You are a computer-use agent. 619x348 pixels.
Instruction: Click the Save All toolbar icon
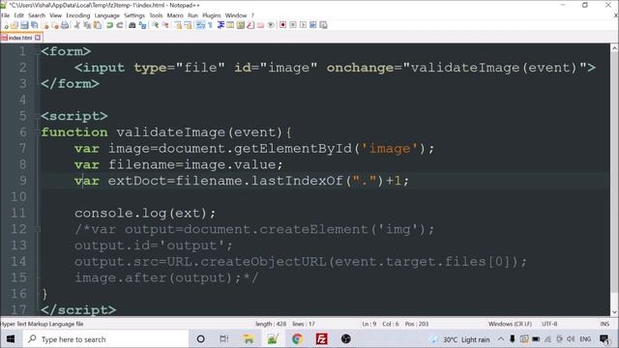34,25
